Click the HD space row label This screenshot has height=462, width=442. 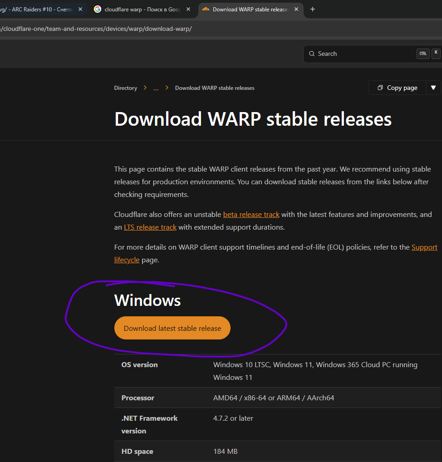point(138,452)
